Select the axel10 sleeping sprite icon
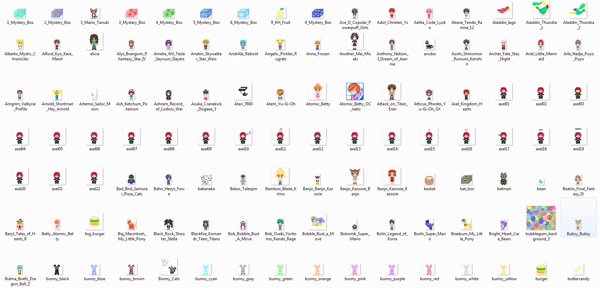The height and width of the screenshot is (288, 600). click(x=243, y=136)
